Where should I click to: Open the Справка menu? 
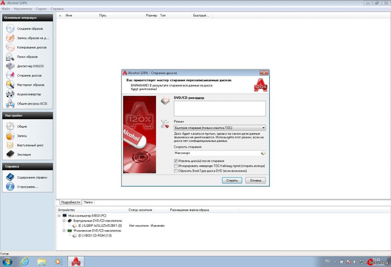tap(57, 9)
